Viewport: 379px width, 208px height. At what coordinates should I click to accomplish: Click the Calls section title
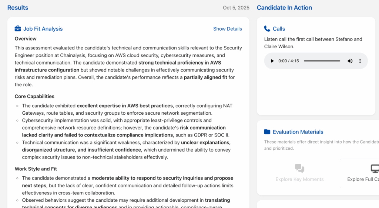click(279, 29)
